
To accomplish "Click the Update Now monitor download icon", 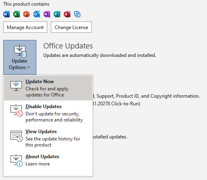I will pos(16,85).
